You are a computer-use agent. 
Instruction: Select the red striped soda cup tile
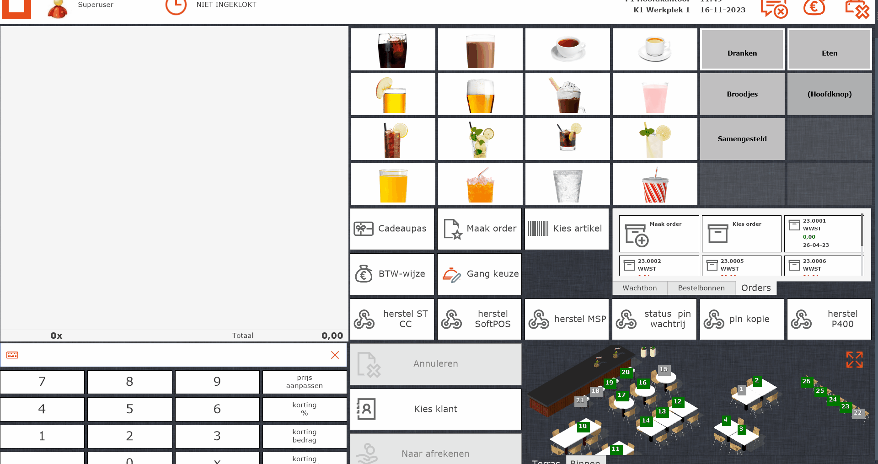[x=655, y=184]
